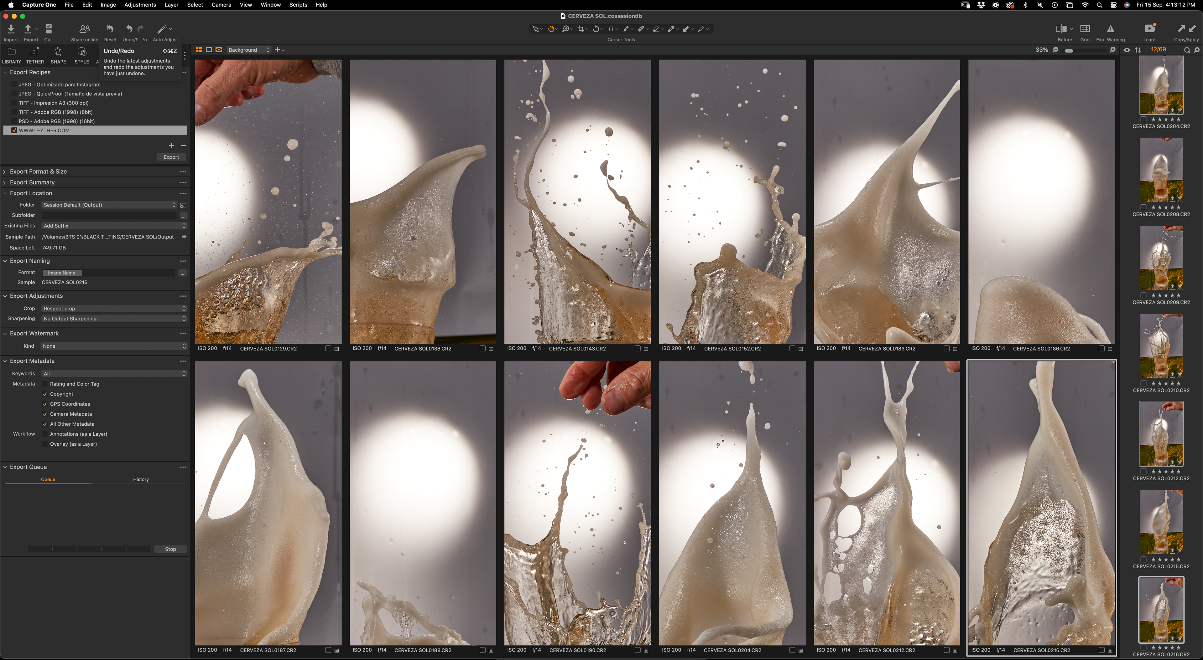Image resolution: width=1203 pixels, height=660 pixels.
Task: Show the Grid overlay
Action: (x=1085, y=29)
